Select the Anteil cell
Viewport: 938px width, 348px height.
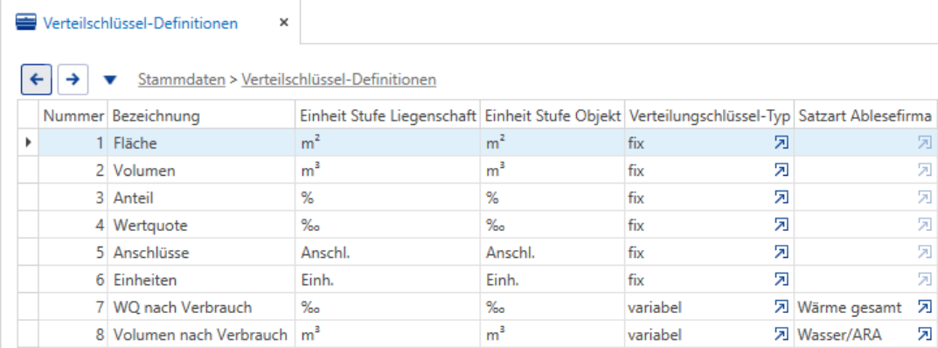tap(201, 198)
